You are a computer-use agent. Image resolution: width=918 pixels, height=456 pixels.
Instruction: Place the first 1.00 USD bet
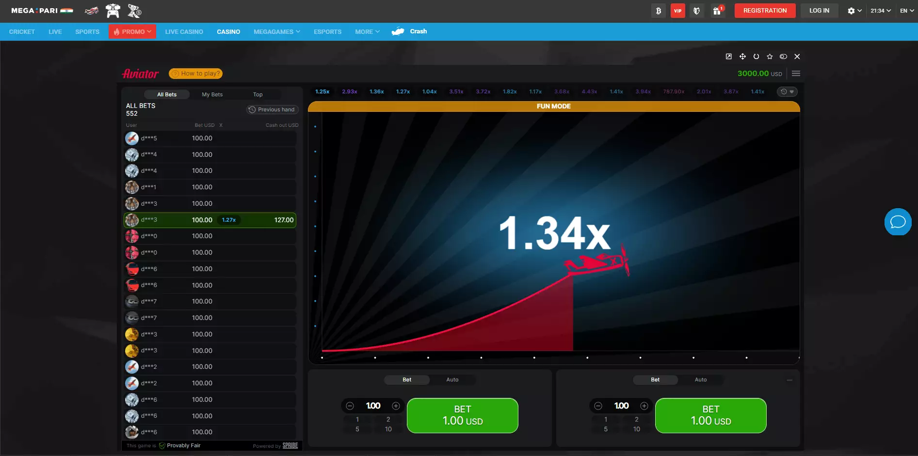[463, 415]
